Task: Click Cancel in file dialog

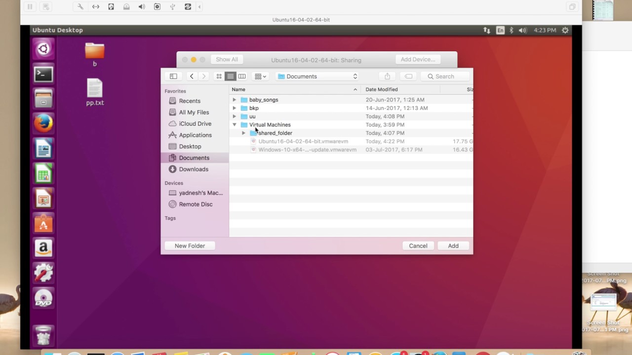Action: tap(418, 246)
